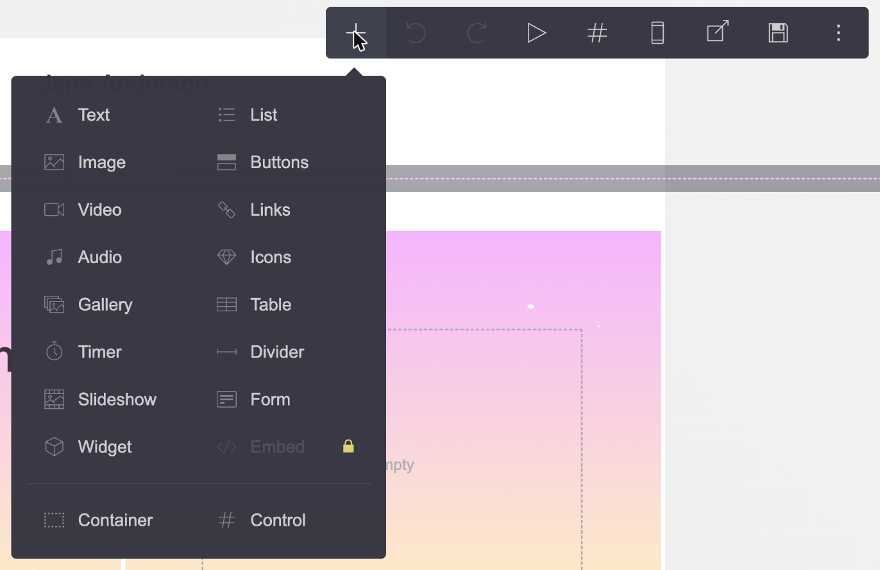880x570 pixels.
Task: Select the Divider line icon
Action: click(x=226, y=352)
